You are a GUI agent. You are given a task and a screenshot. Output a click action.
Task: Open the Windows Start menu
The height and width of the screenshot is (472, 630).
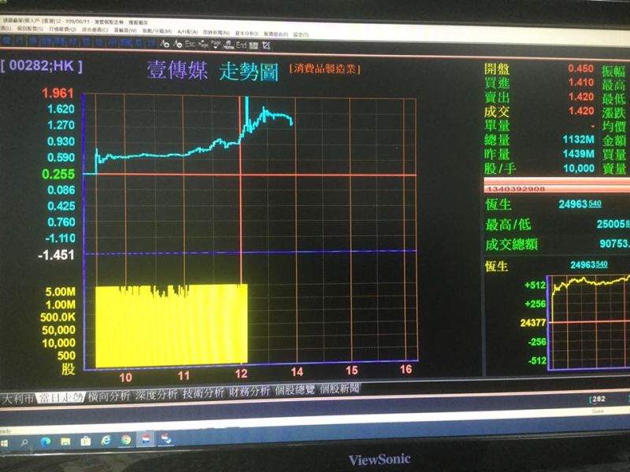pyautogui.click(x=5, y=443)
